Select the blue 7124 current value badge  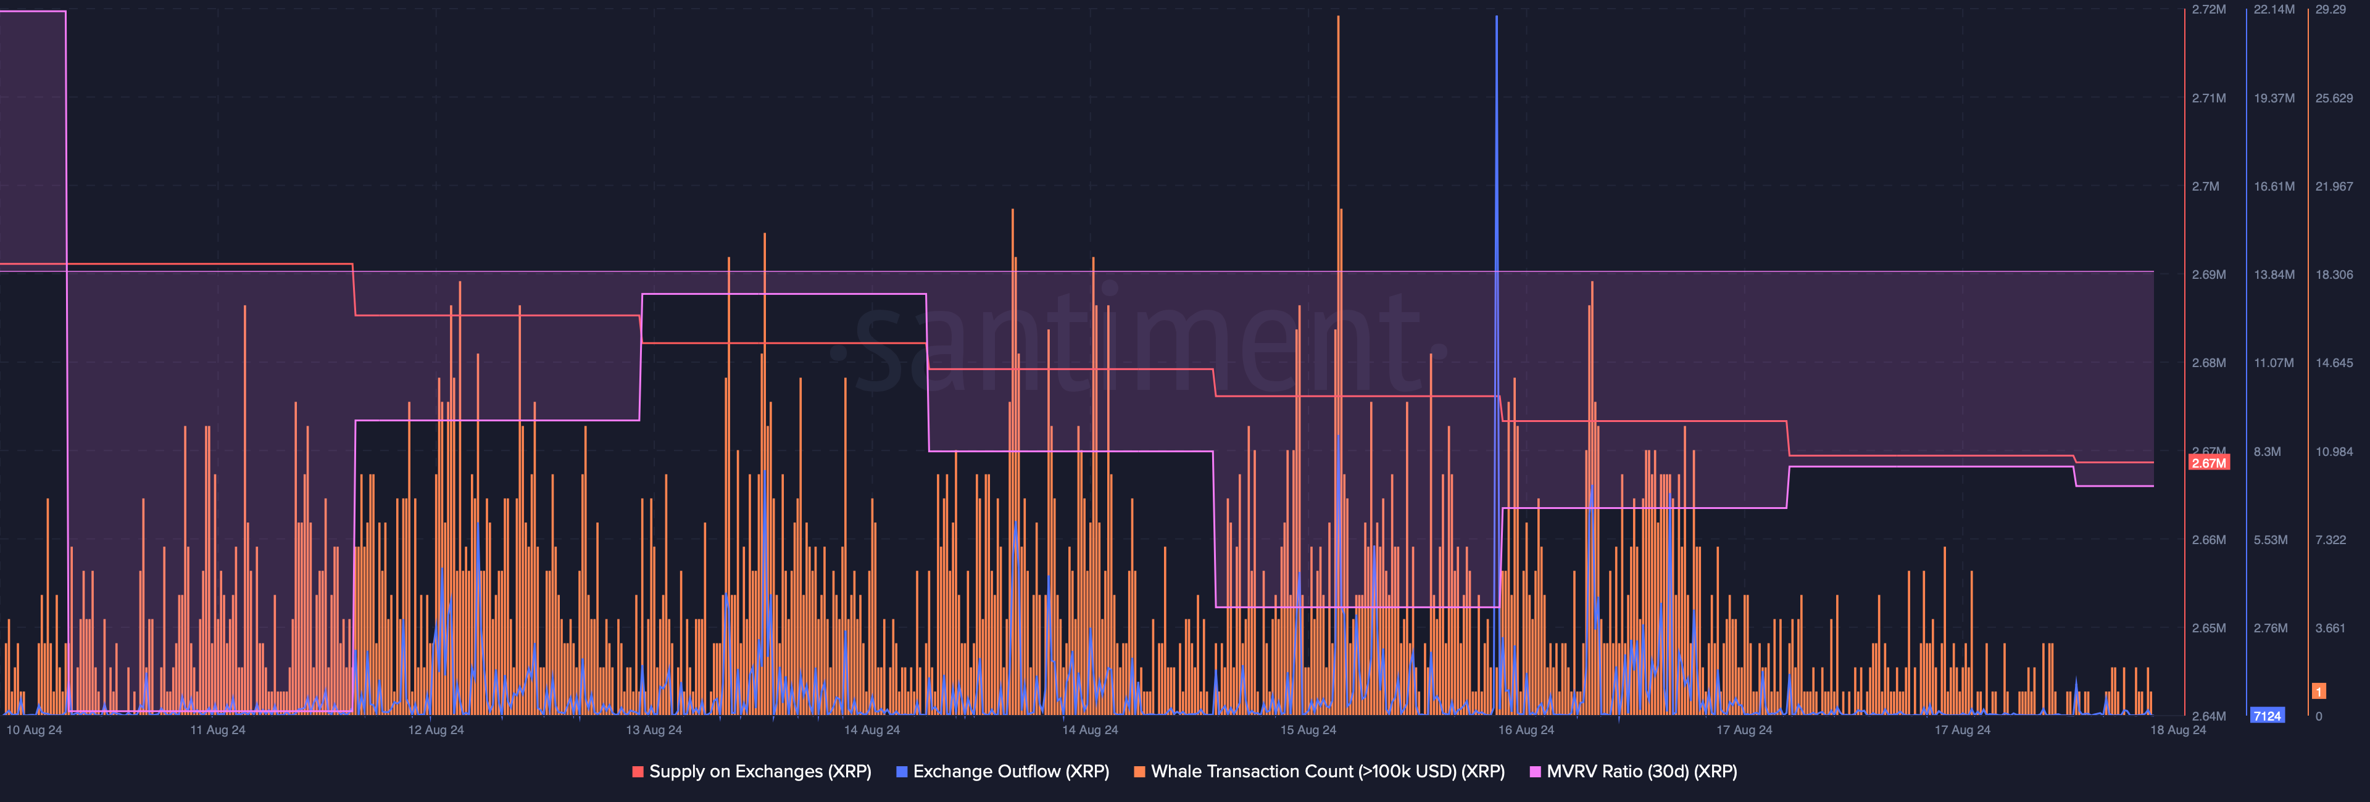[x=2267, y=716]
